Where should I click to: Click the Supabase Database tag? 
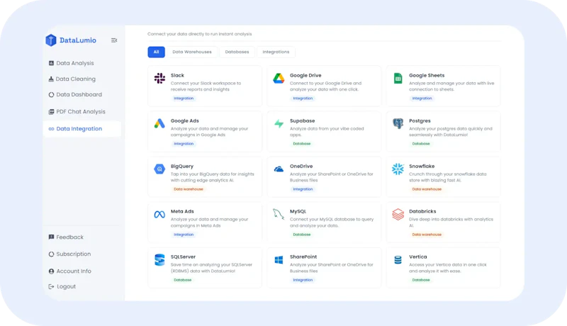pyautogui.click(x=302, y=144)
